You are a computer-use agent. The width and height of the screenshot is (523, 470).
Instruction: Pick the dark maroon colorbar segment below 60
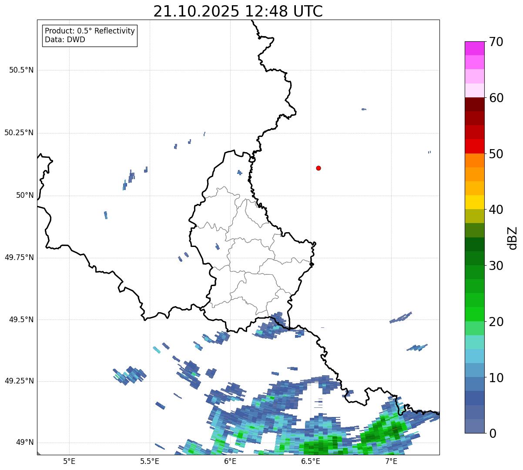click(x=474, y=104)
